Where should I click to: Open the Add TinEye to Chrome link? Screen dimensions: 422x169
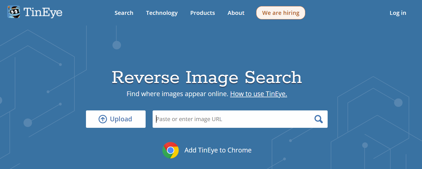[218, 150]
